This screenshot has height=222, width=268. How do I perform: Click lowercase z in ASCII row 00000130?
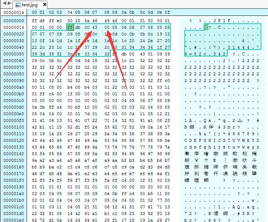(258, 147)
